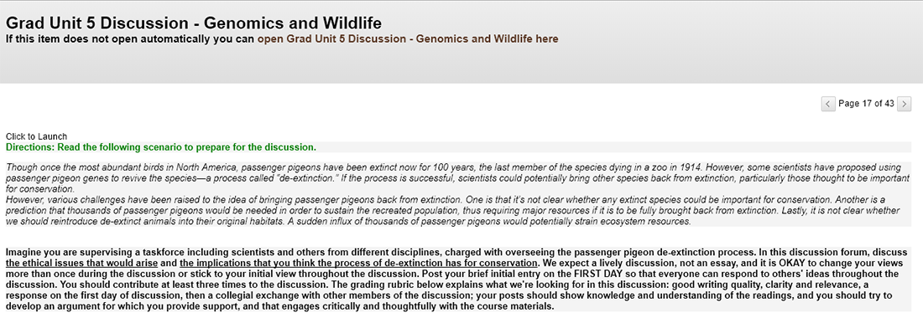Viewport: 923px width, 318px height.
Task: Advance to the next page arrow
Action: 905,104
